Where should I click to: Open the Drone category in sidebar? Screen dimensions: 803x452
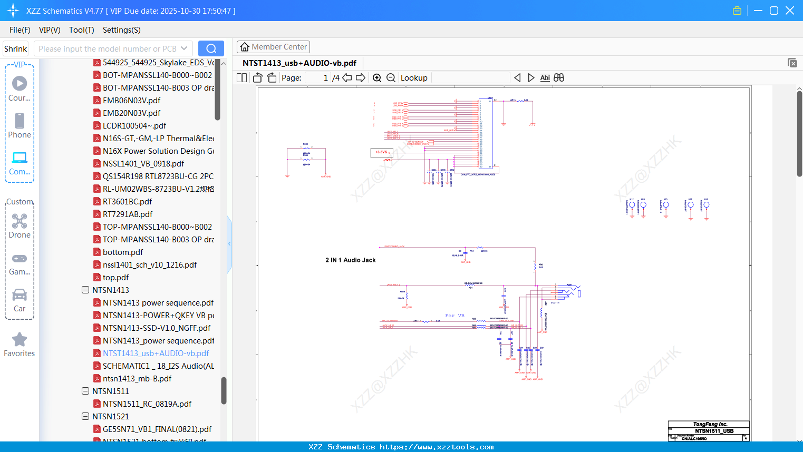pyautogui.click(x=20, y=226)
